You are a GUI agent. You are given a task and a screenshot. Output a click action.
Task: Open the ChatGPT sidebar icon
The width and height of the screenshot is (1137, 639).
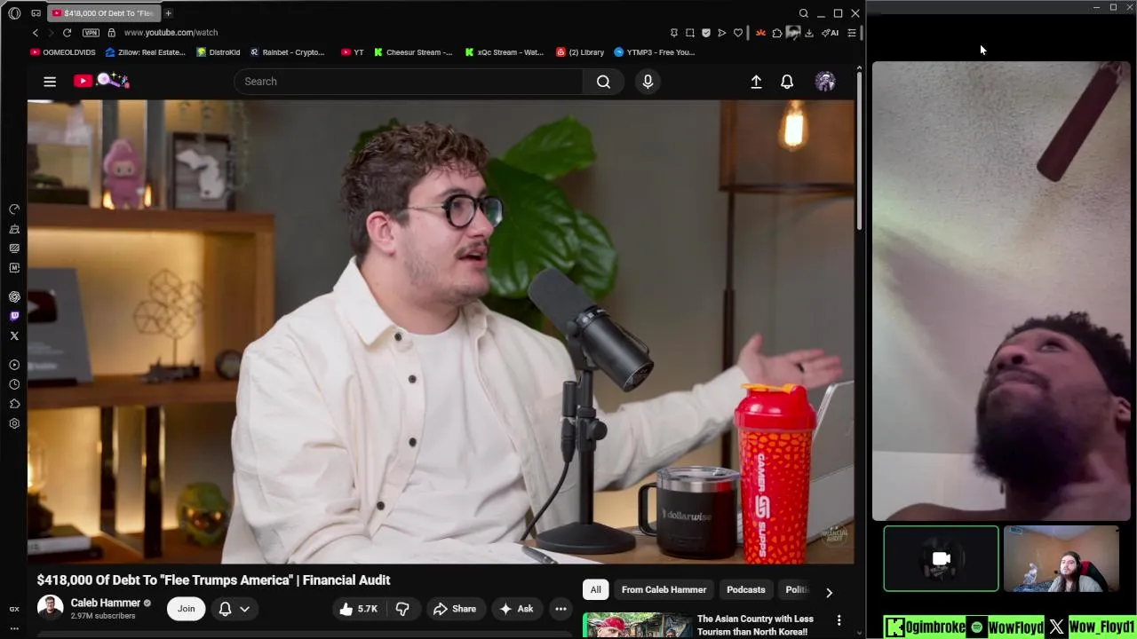pyautogui.click(x=14, y=297)
